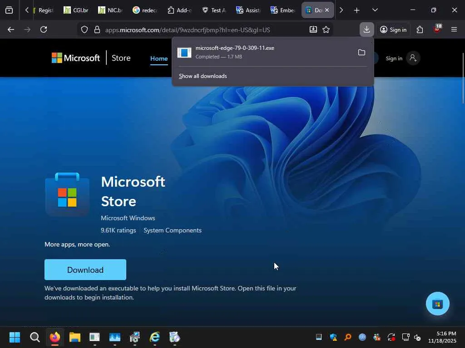Click the muted volume tray icon

pos(417,337)
